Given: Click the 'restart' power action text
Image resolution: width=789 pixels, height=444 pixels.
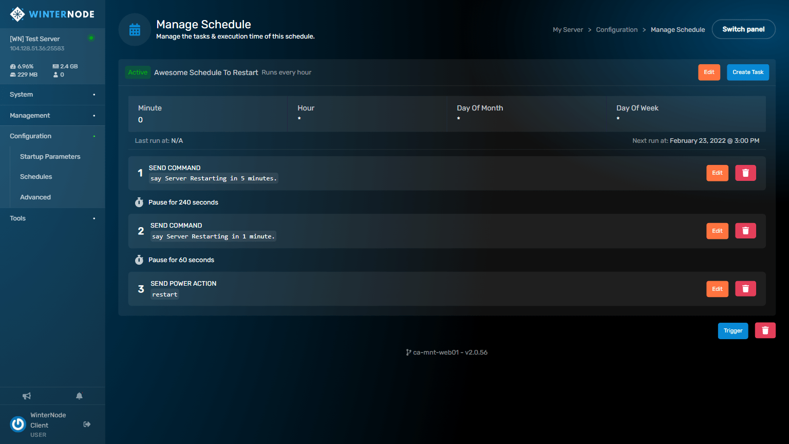Looking at the screenshot, I should tap(165, 294).
